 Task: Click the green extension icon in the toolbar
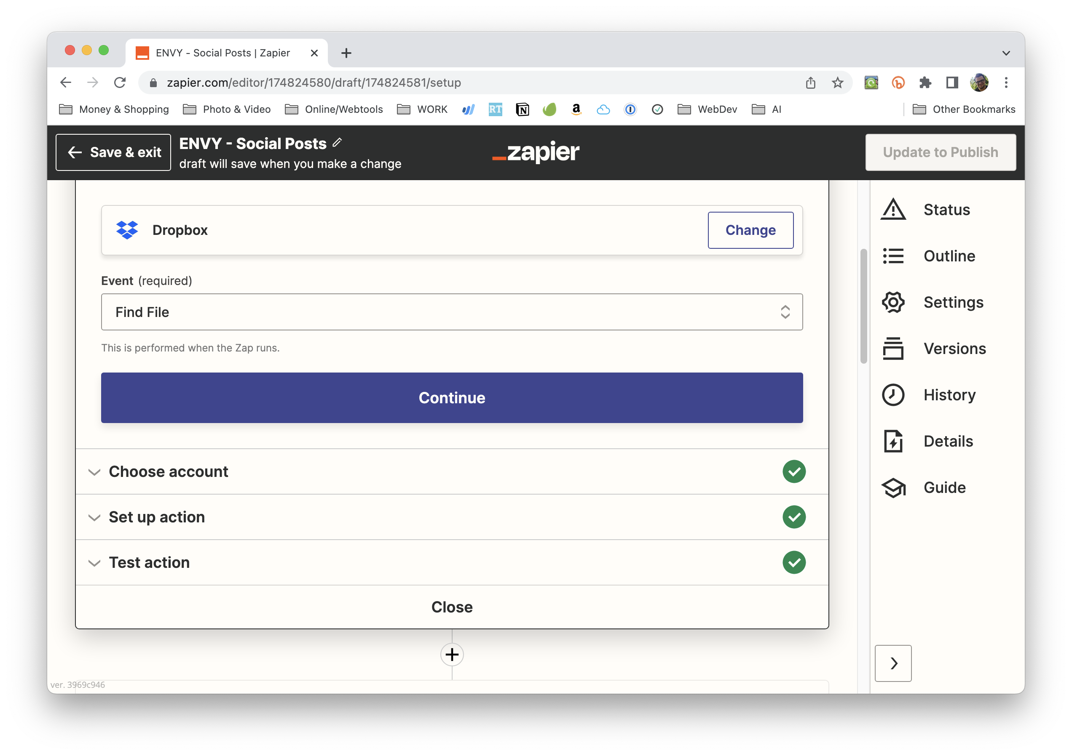(x=871, y=83)
